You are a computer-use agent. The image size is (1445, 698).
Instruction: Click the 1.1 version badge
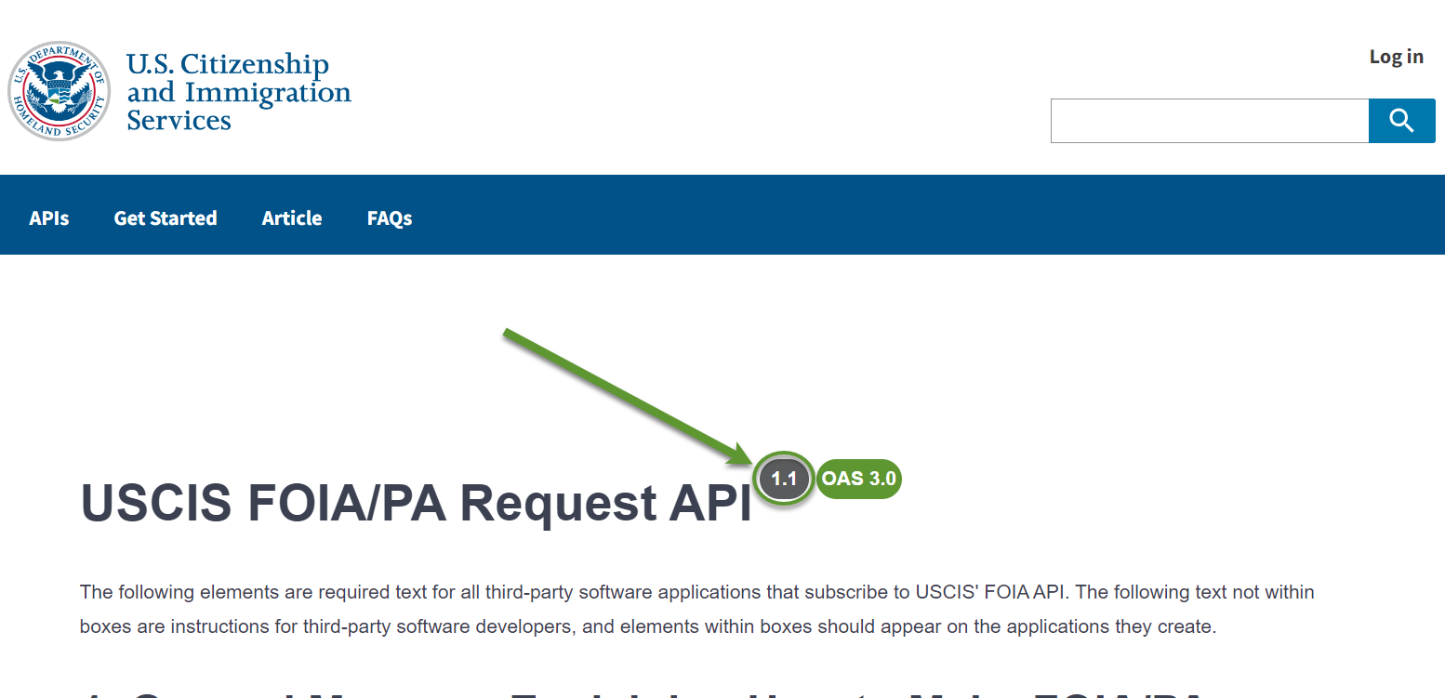pyautogui.click(x=784, y=480)
